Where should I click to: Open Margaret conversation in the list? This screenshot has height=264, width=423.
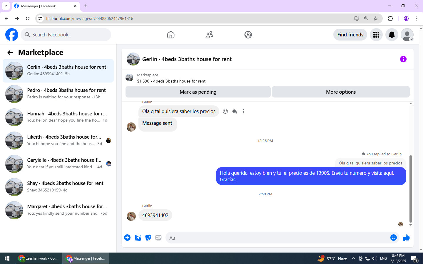(58, 210)
